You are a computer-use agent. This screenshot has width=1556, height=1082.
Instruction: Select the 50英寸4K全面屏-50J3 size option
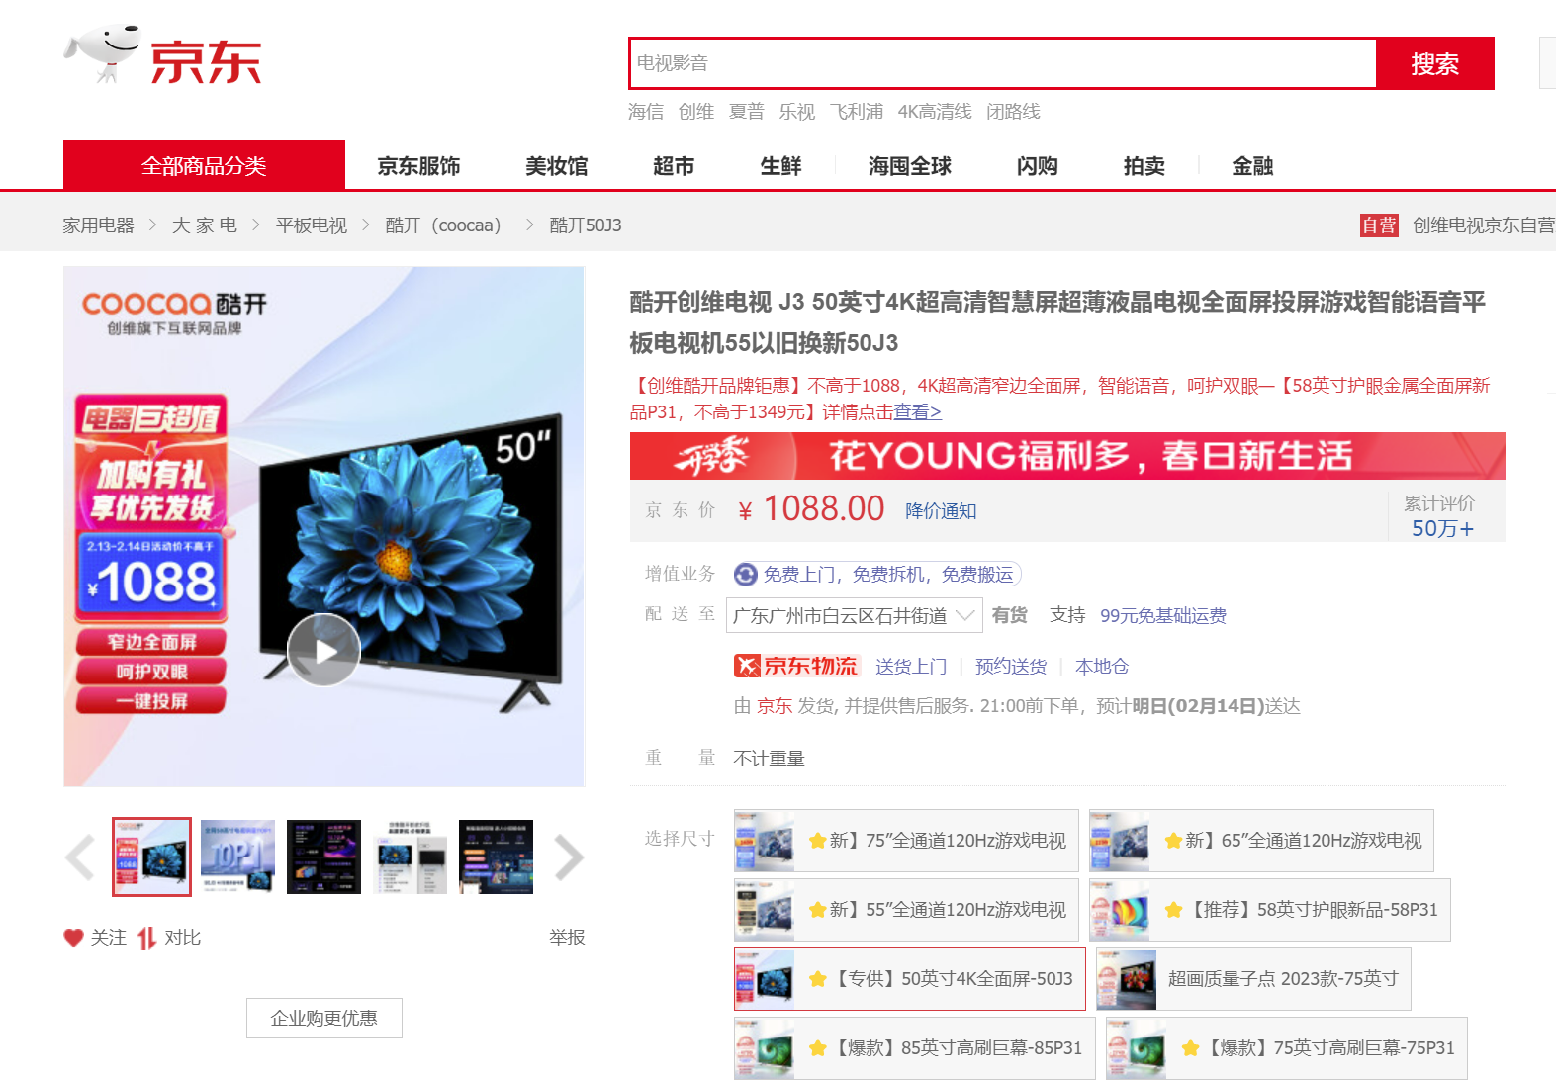[x=910, y=979]
